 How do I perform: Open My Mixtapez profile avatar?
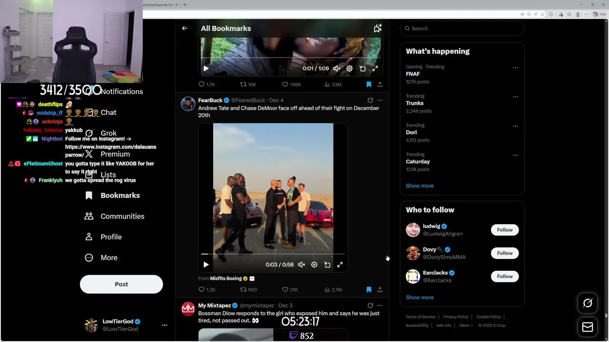[x=188, y=309]
